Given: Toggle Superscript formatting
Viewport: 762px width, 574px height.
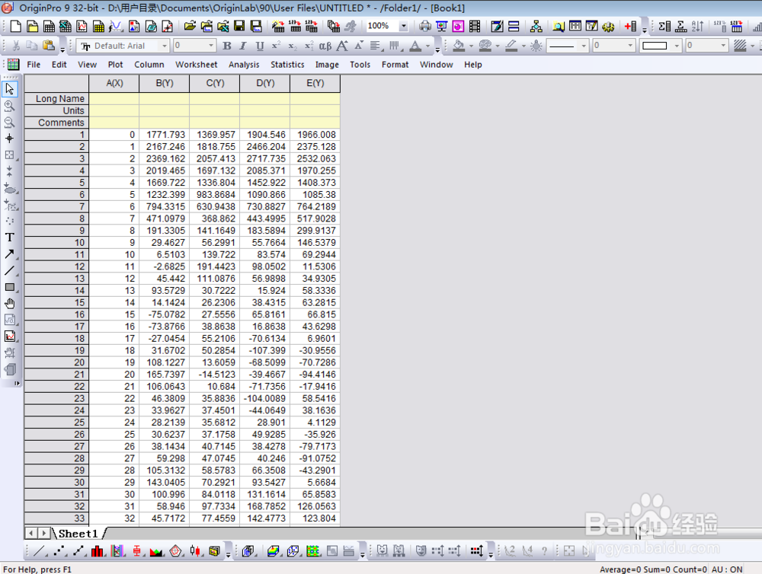Looking at the screenshot, I should pos(276,46).
